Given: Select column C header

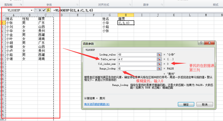Looking at the screenshot, I should (x=46, y=15).
